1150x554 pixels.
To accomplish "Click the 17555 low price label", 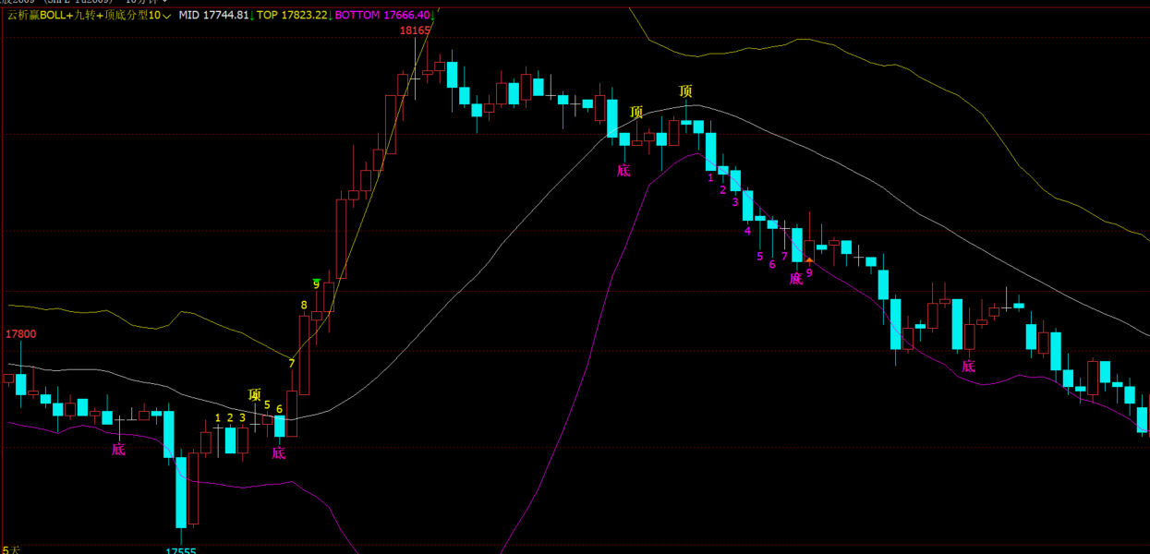I will point(181,550).
